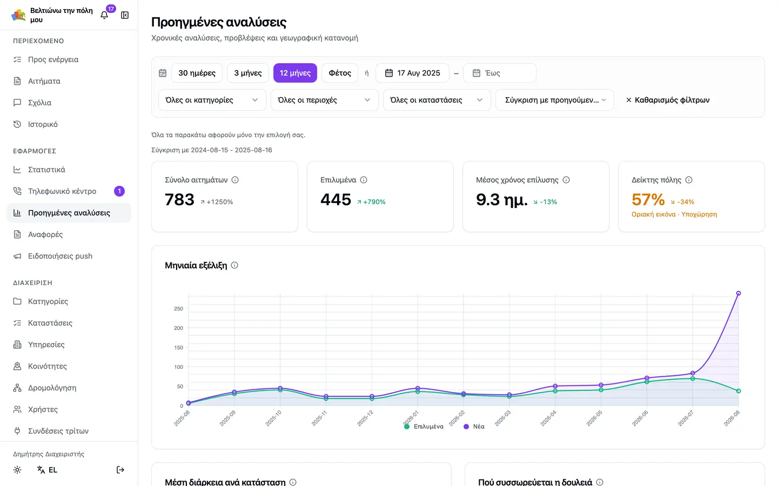Screen dimensions: 778x486
Task: Click the Ειδοποιήσεις push megaphone icon
Action: [17, 256]
